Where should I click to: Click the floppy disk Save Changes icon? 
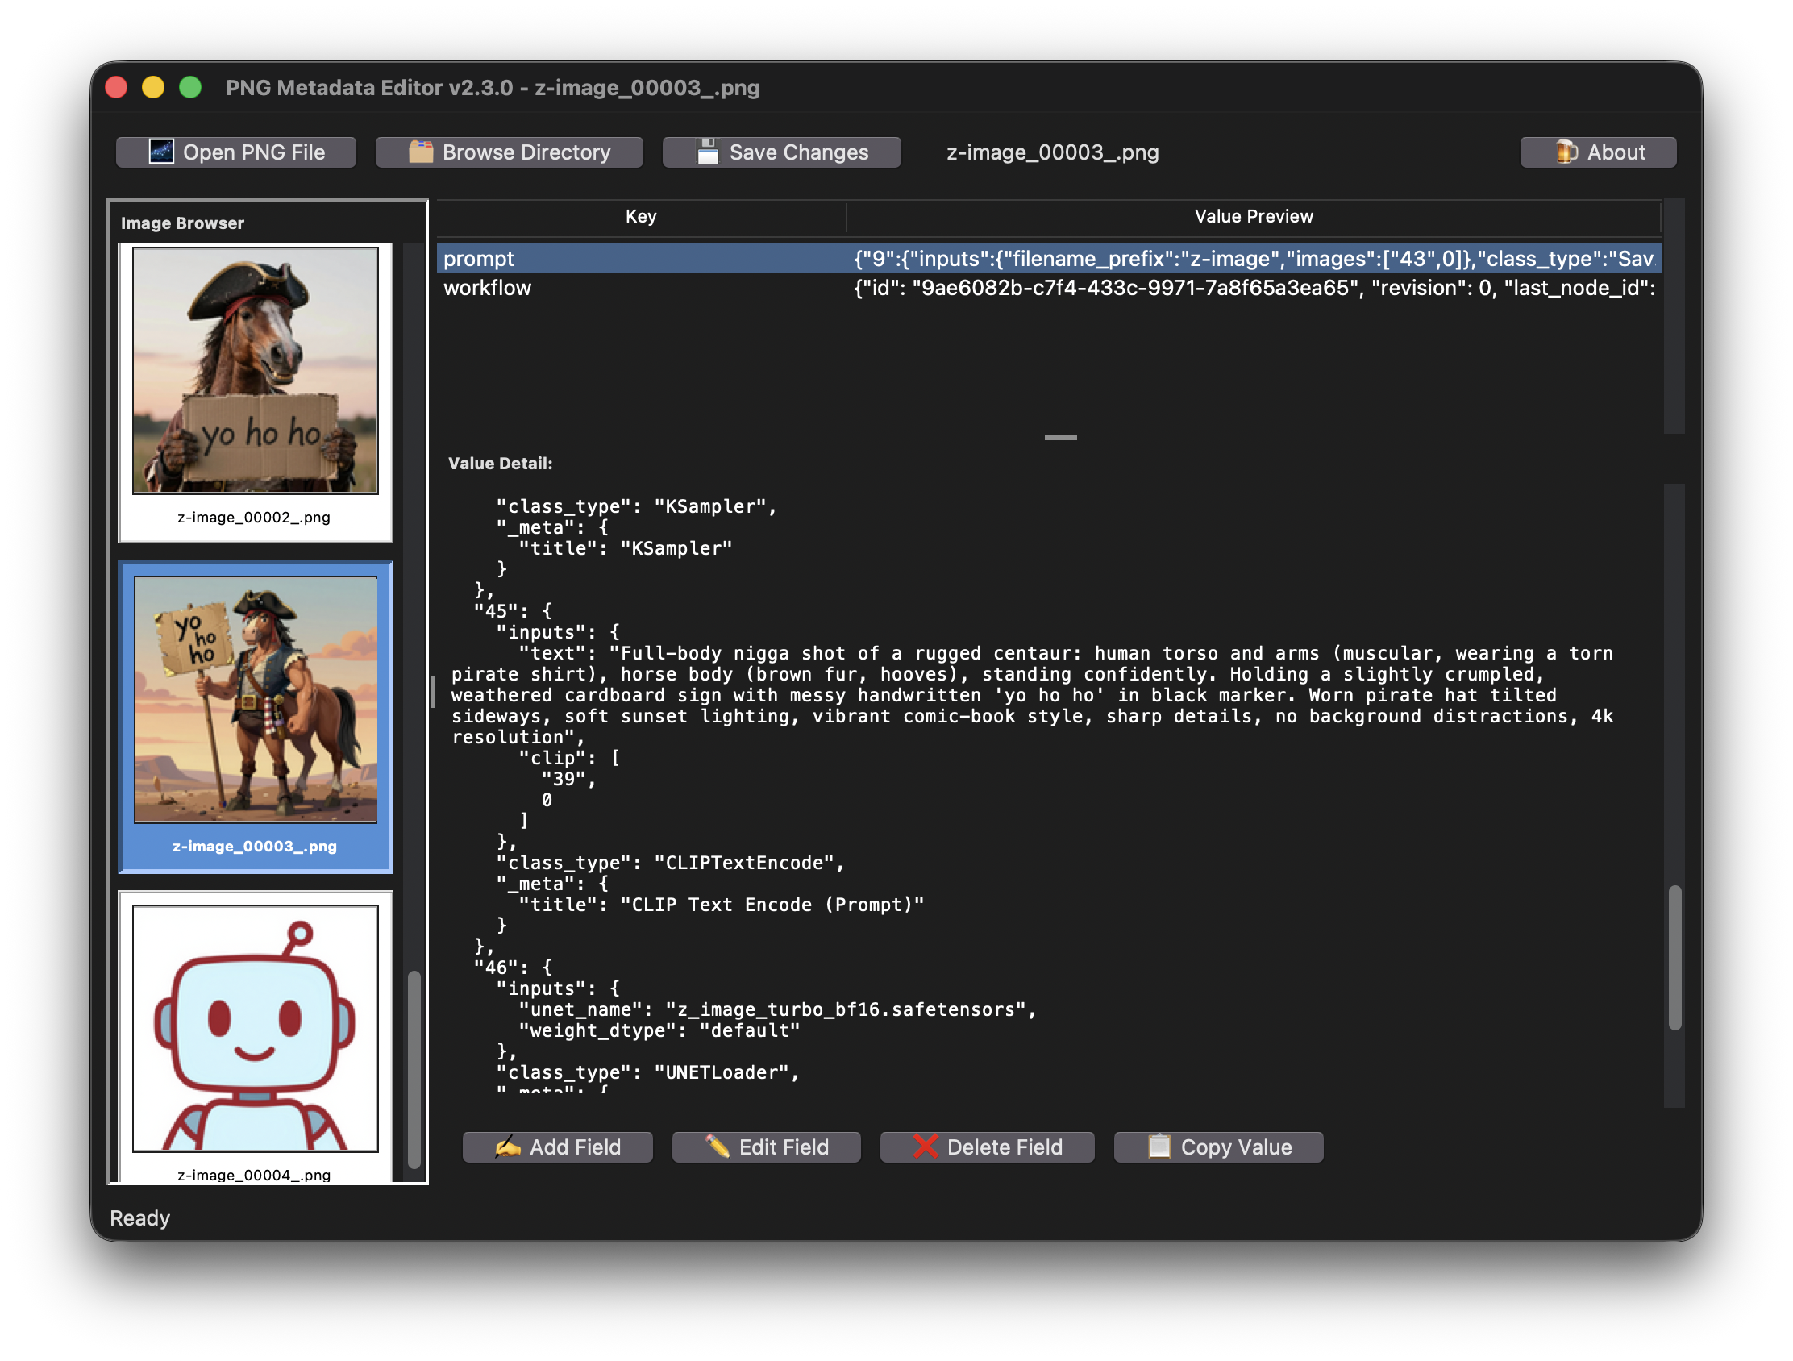(708, 152)
